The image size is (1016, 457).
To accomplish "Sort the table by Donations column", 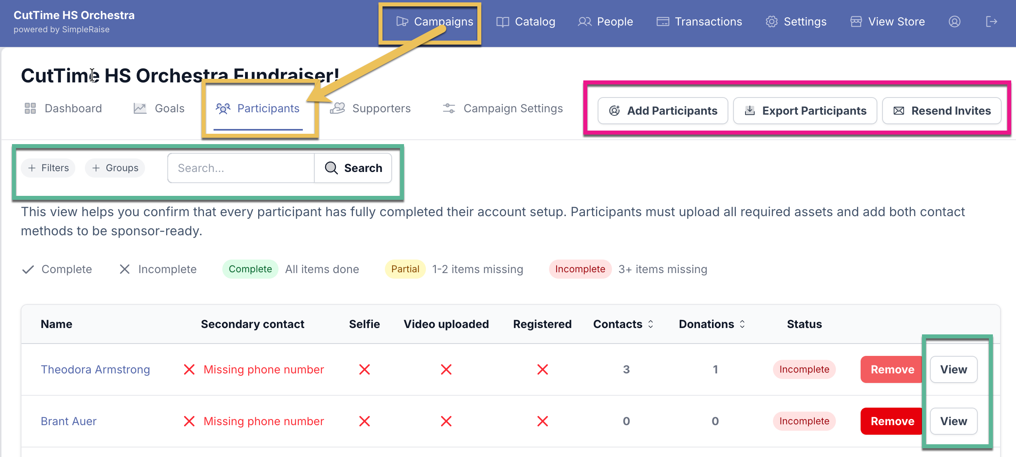I will tap(742, 324).
